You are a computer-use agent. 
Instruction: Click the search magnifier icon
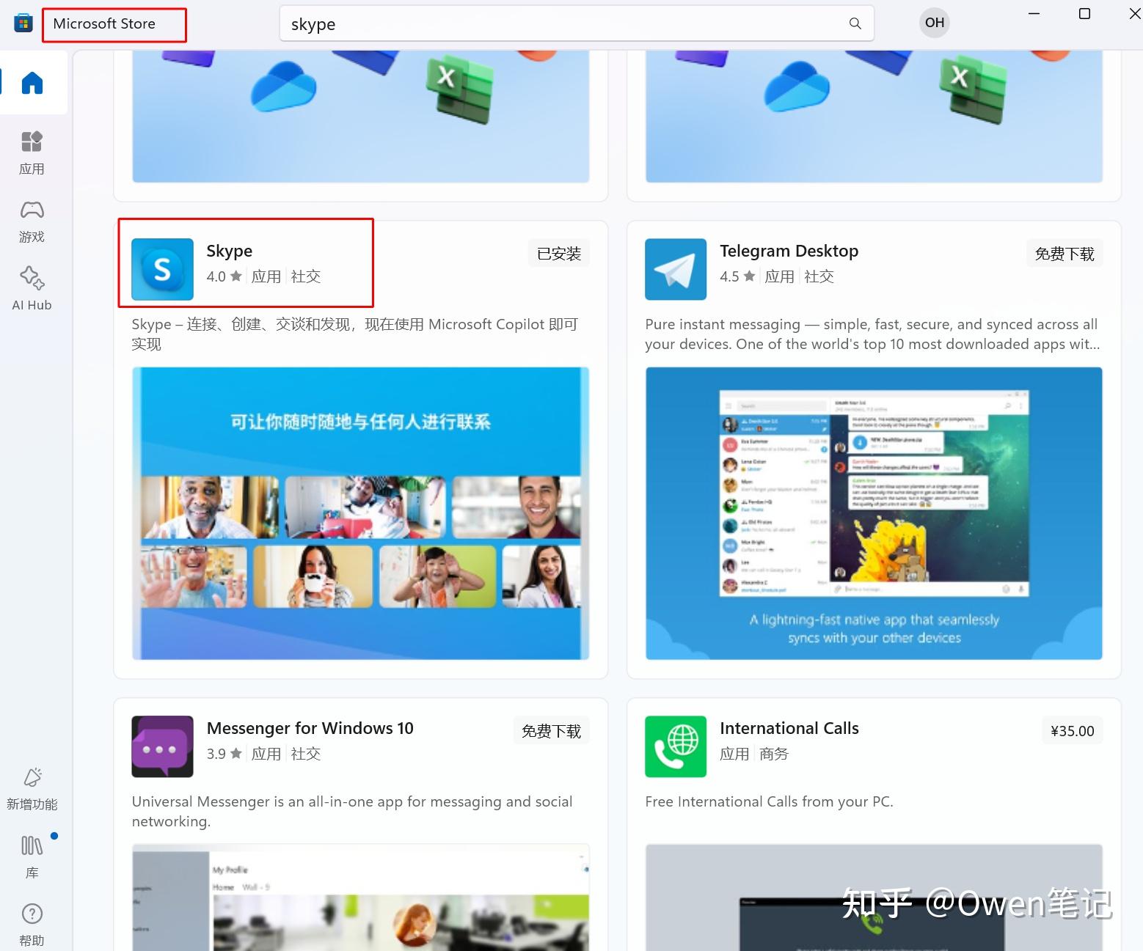point(855,23)
